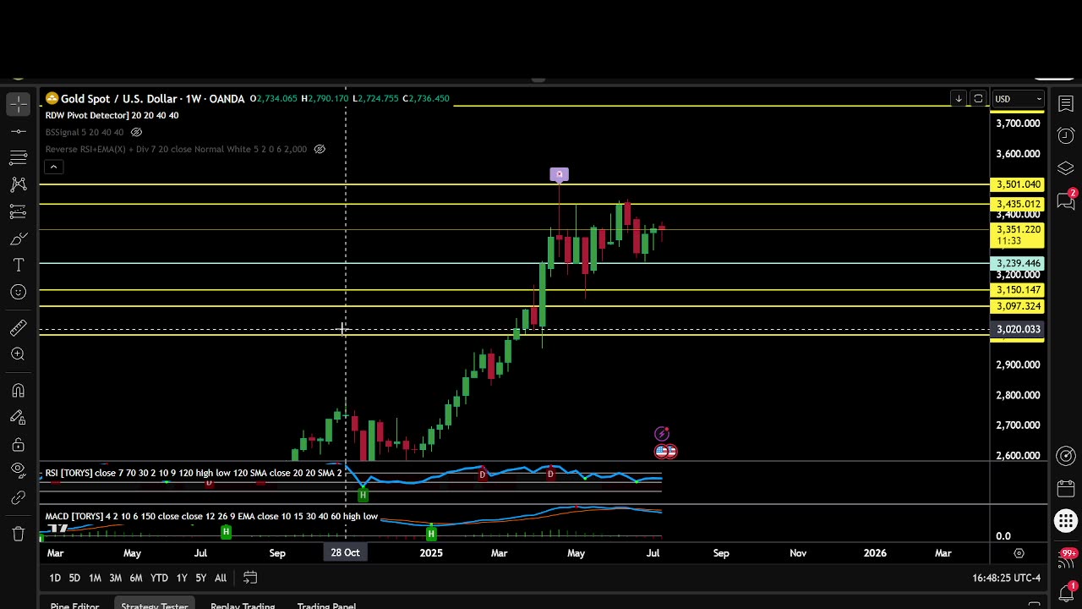Open the watchlist panel

pos(1066,104)
